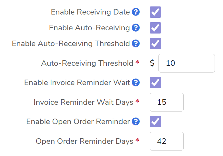Show help for Enable Auto-Receiving Threshold
This screenshot has width=223, height=156.
point(136,44)
